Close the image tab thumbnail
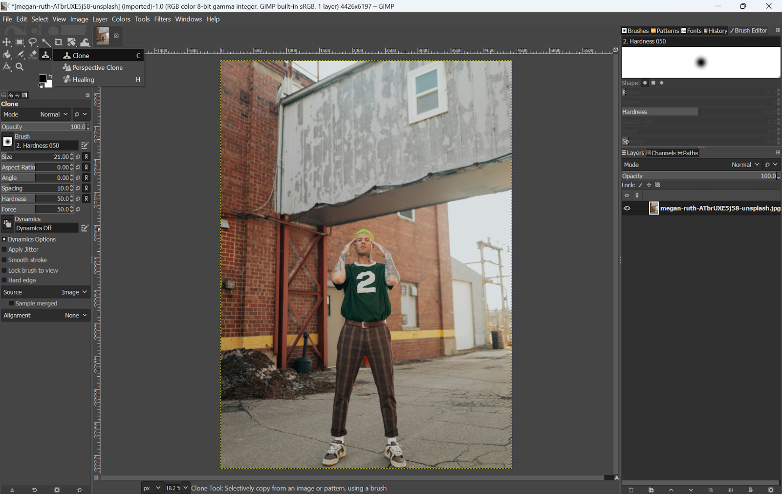The image size is (782, 494). pos(116,36)
